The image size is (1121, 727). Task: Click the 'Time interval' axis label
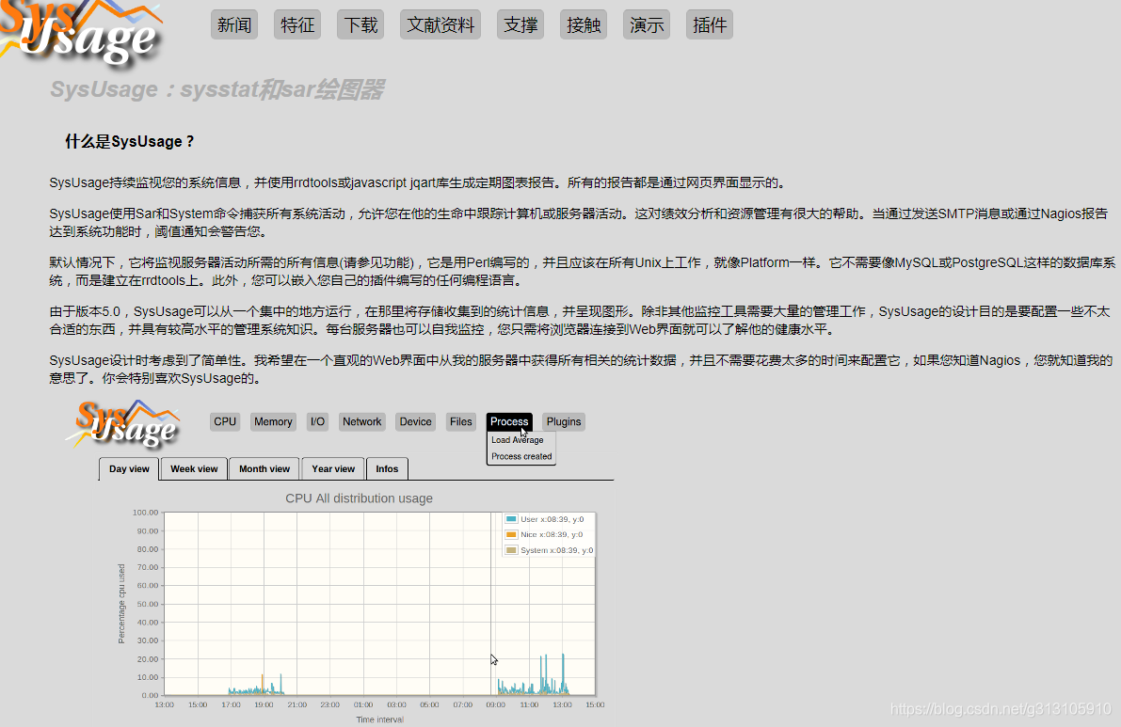(x=379, y=719)
